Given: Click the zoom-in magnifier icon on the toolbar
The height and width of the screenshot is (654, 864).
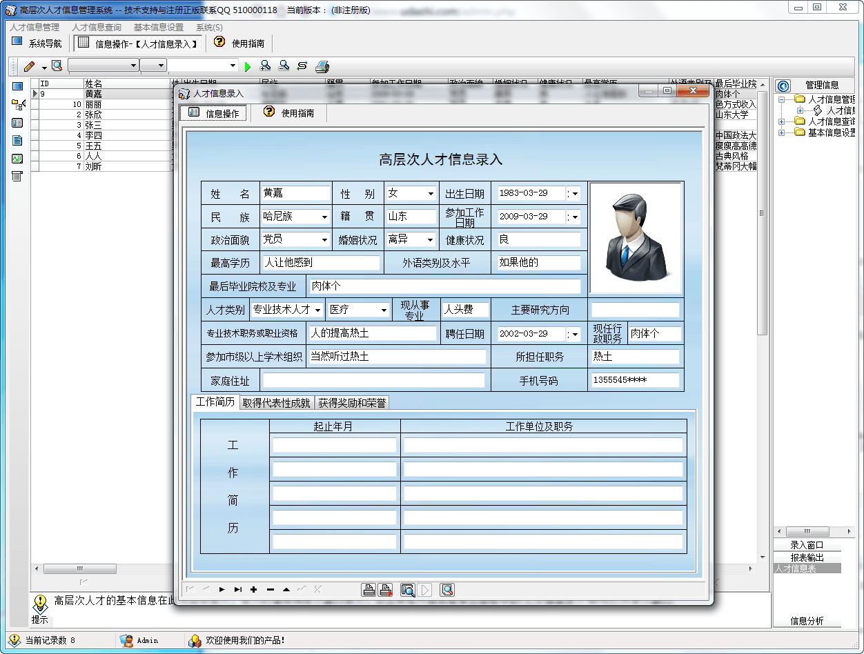Looking at the screenshot, I should (x=266, y=66).
